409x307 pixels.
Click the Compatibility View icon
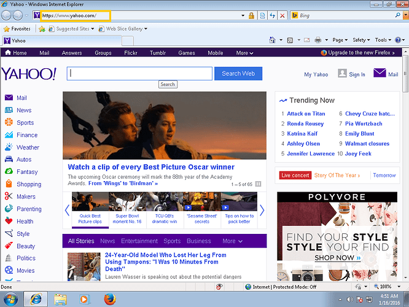click(262, 15)
